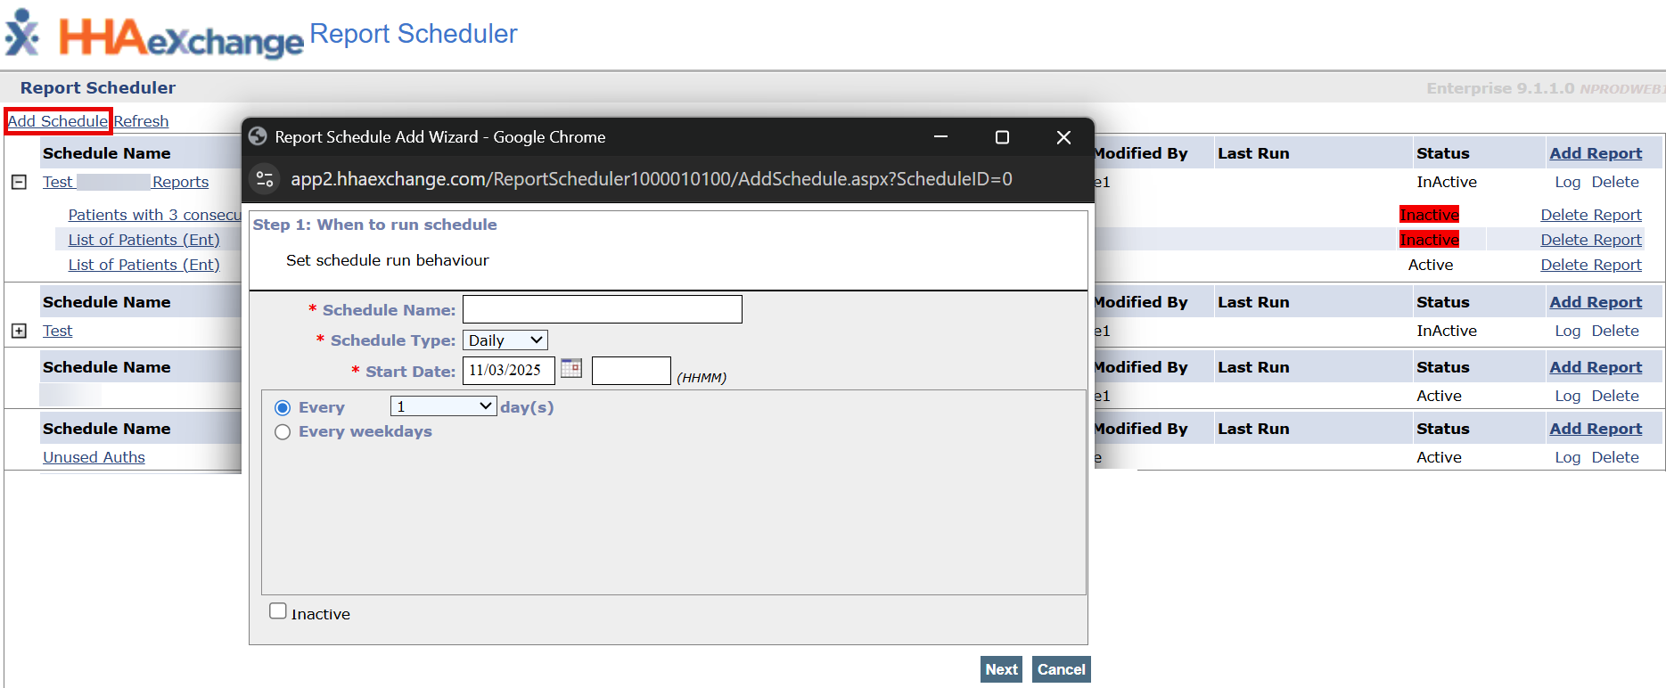Viewport: 1666px width, 688px height.
Task: Cancel the schedule wizard
Action: point(1061,669)
